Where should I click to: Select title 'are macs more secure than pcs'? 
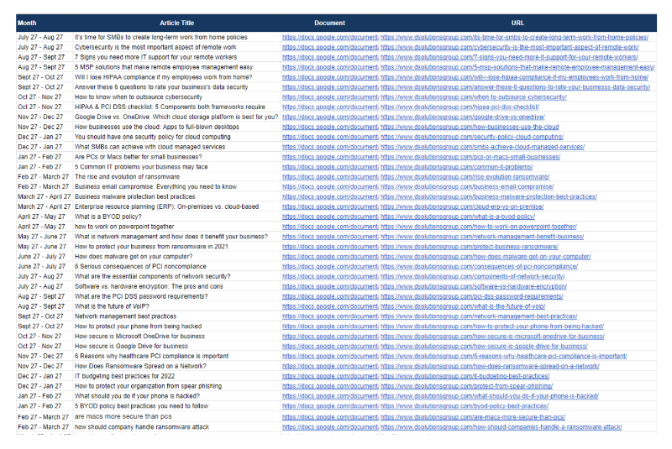click(x=123, y=417)
